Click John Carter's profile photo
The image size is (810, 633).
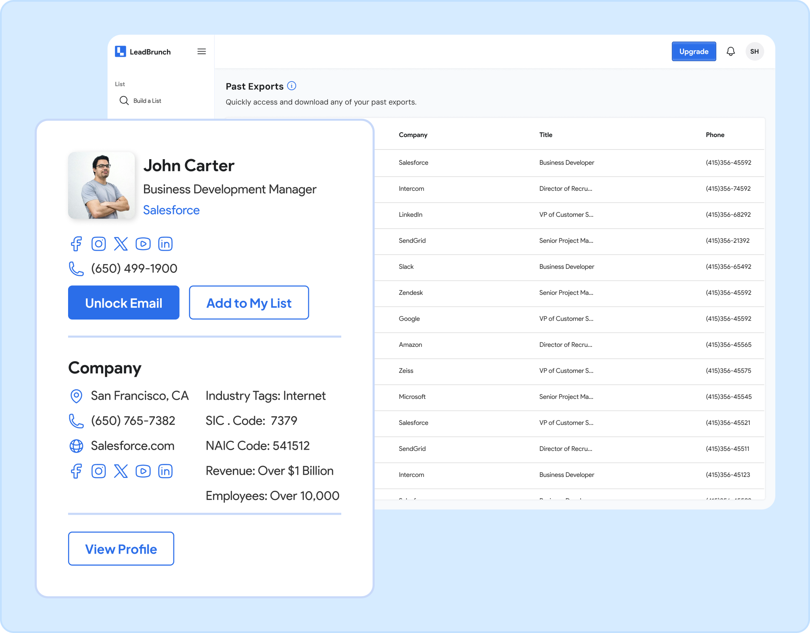pyautogui.click(x=101, y=185)
